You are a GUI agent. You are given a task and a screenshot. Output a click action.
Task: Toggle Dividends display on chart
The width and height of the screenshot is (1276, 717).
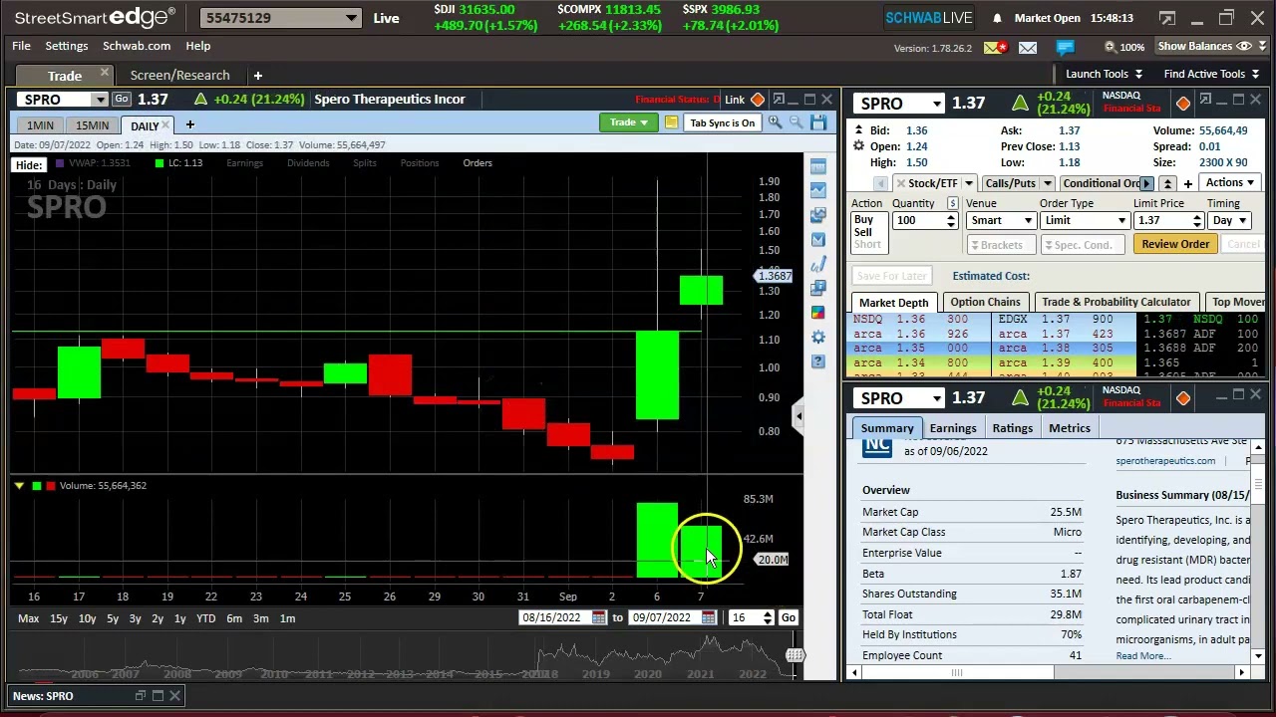tap(308, 163)
